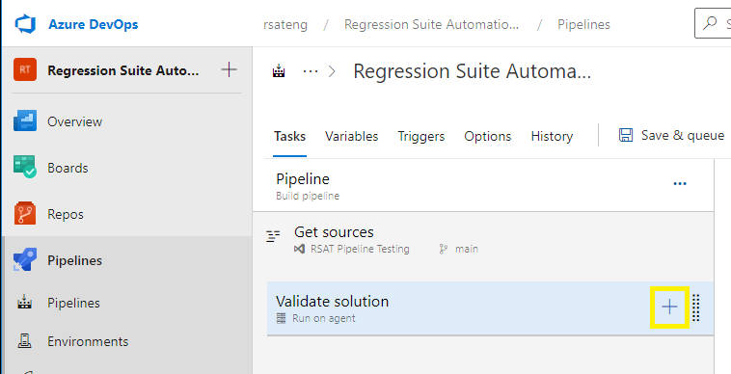This screenshot has width=731, height=374.
Task: Select the Validate solution agent job
Action: pos(490,308)
